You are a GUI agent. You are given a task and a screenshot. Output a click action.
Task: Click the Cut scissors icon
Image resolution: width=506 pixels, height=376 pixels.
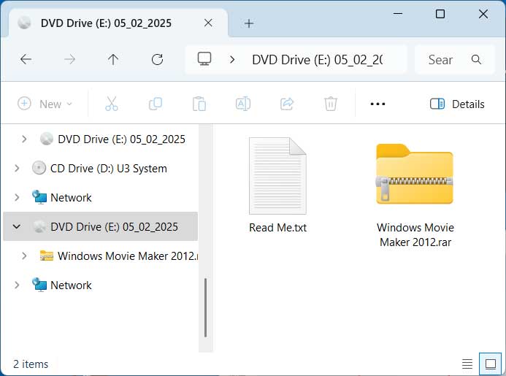[x=112, y=104]
